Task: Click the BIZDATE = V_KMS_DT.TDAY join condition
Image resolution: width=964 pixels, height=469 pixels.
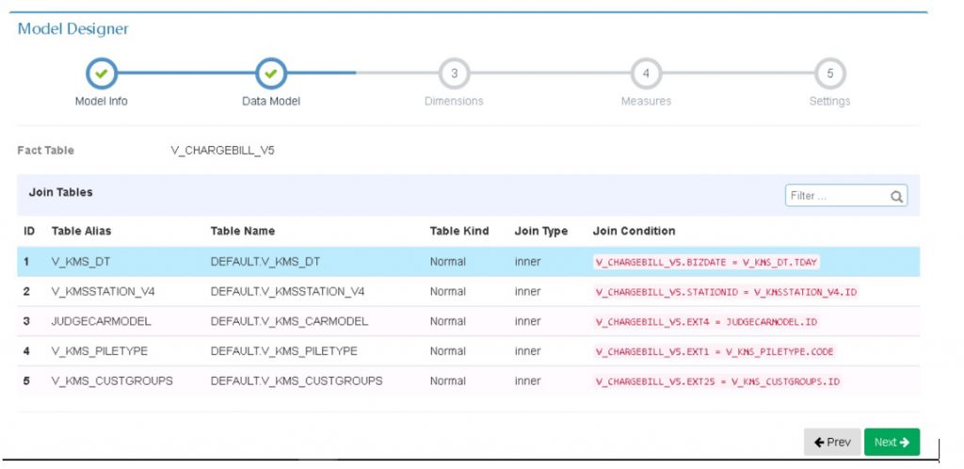Action: [x=713, y=263]
